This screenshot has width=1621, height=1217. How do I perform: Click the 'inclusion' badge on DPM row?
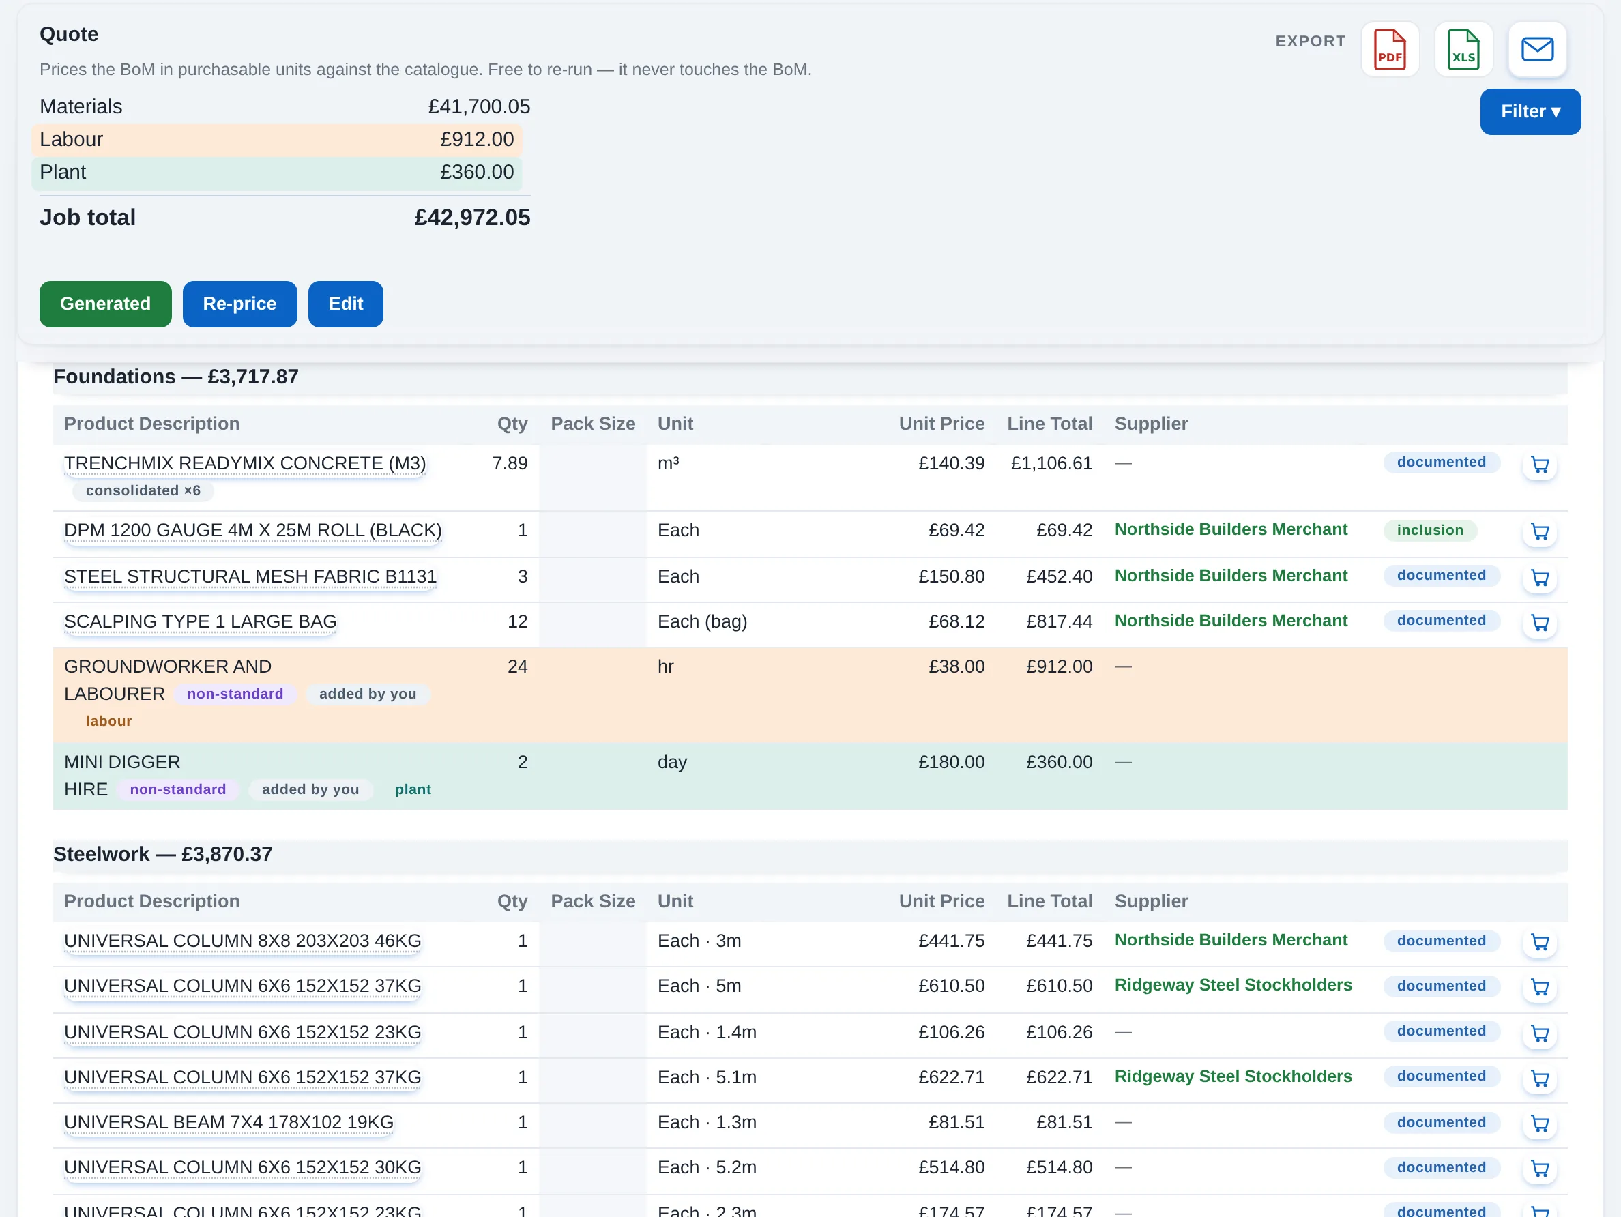(1429, 530)
